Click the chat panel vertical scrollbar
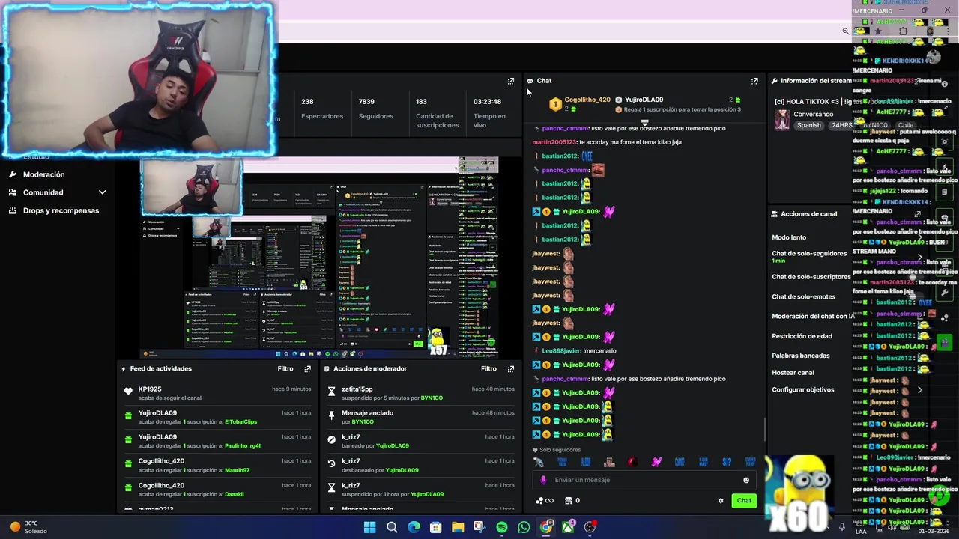The height and width of the screenshot is (539, 959). (x=764, y=430)
